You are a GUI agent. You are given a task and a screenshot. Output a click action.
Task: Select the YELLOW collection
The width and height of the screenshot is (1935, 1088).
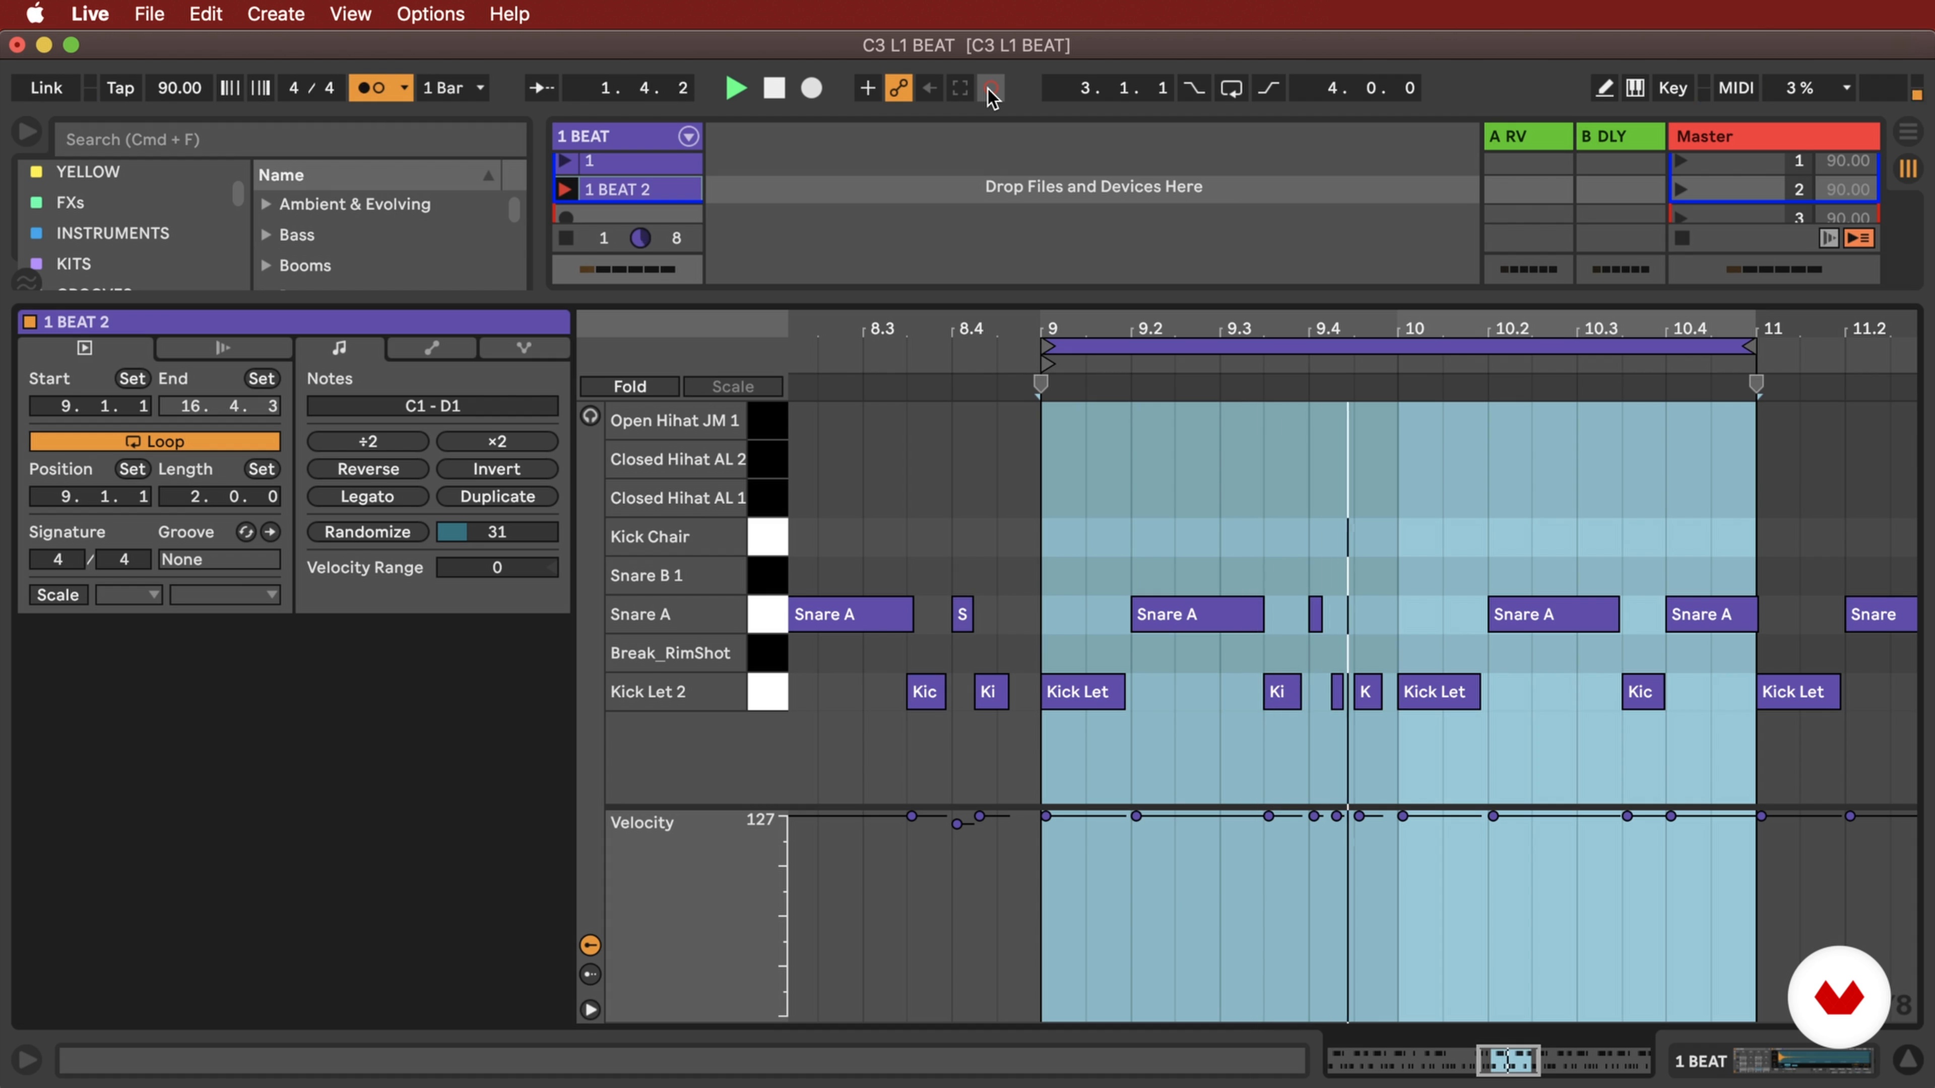tap(87, 172)
